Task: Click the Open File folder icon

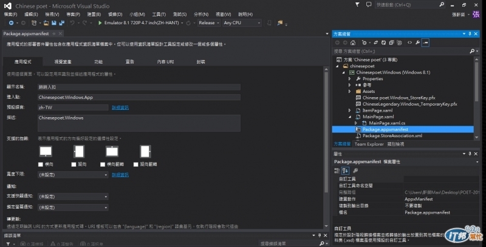Action: coord(46,23)
